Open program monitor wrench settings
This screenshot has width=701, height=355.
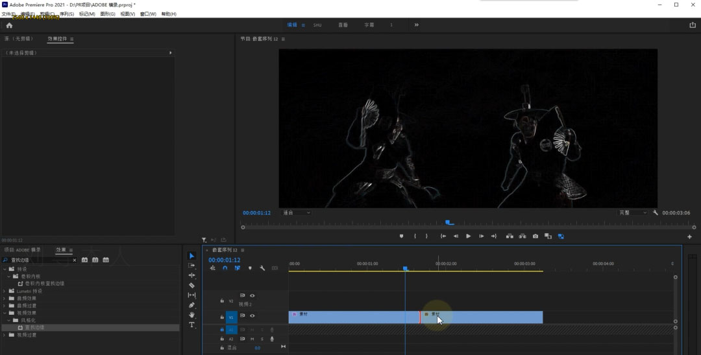656,212
